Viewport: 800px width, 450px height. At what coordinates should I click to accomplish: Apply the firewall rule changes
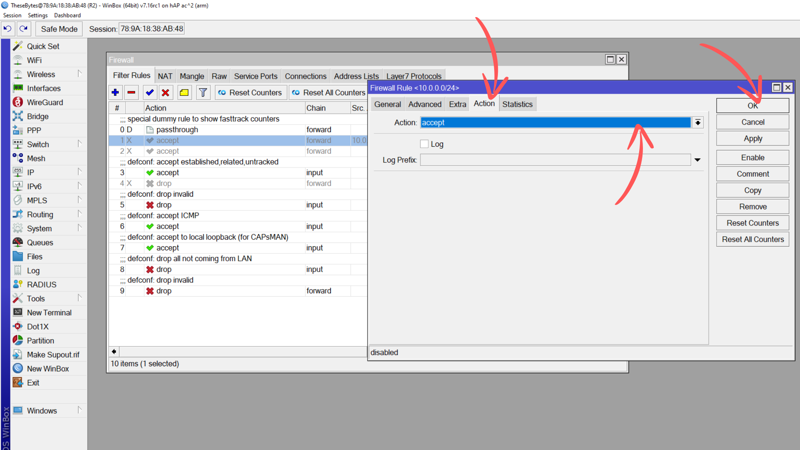752,138
